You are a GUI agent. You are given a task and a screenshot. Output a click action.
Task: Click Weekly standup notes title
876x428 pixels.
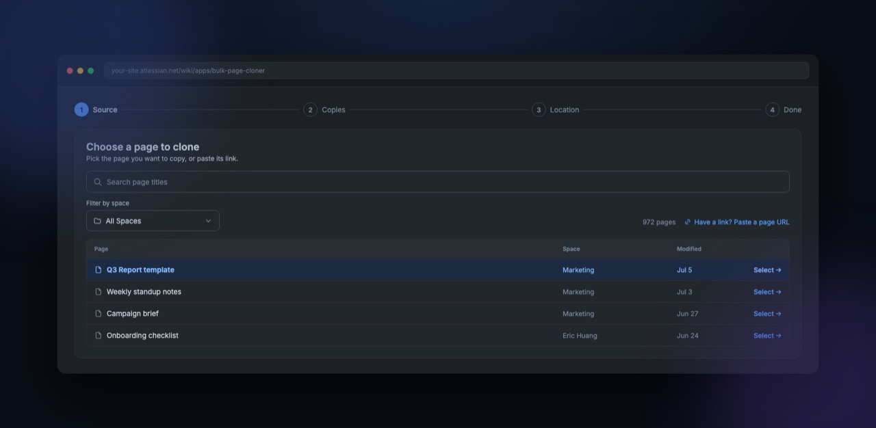pyautogui.click(x=144, y=292)
